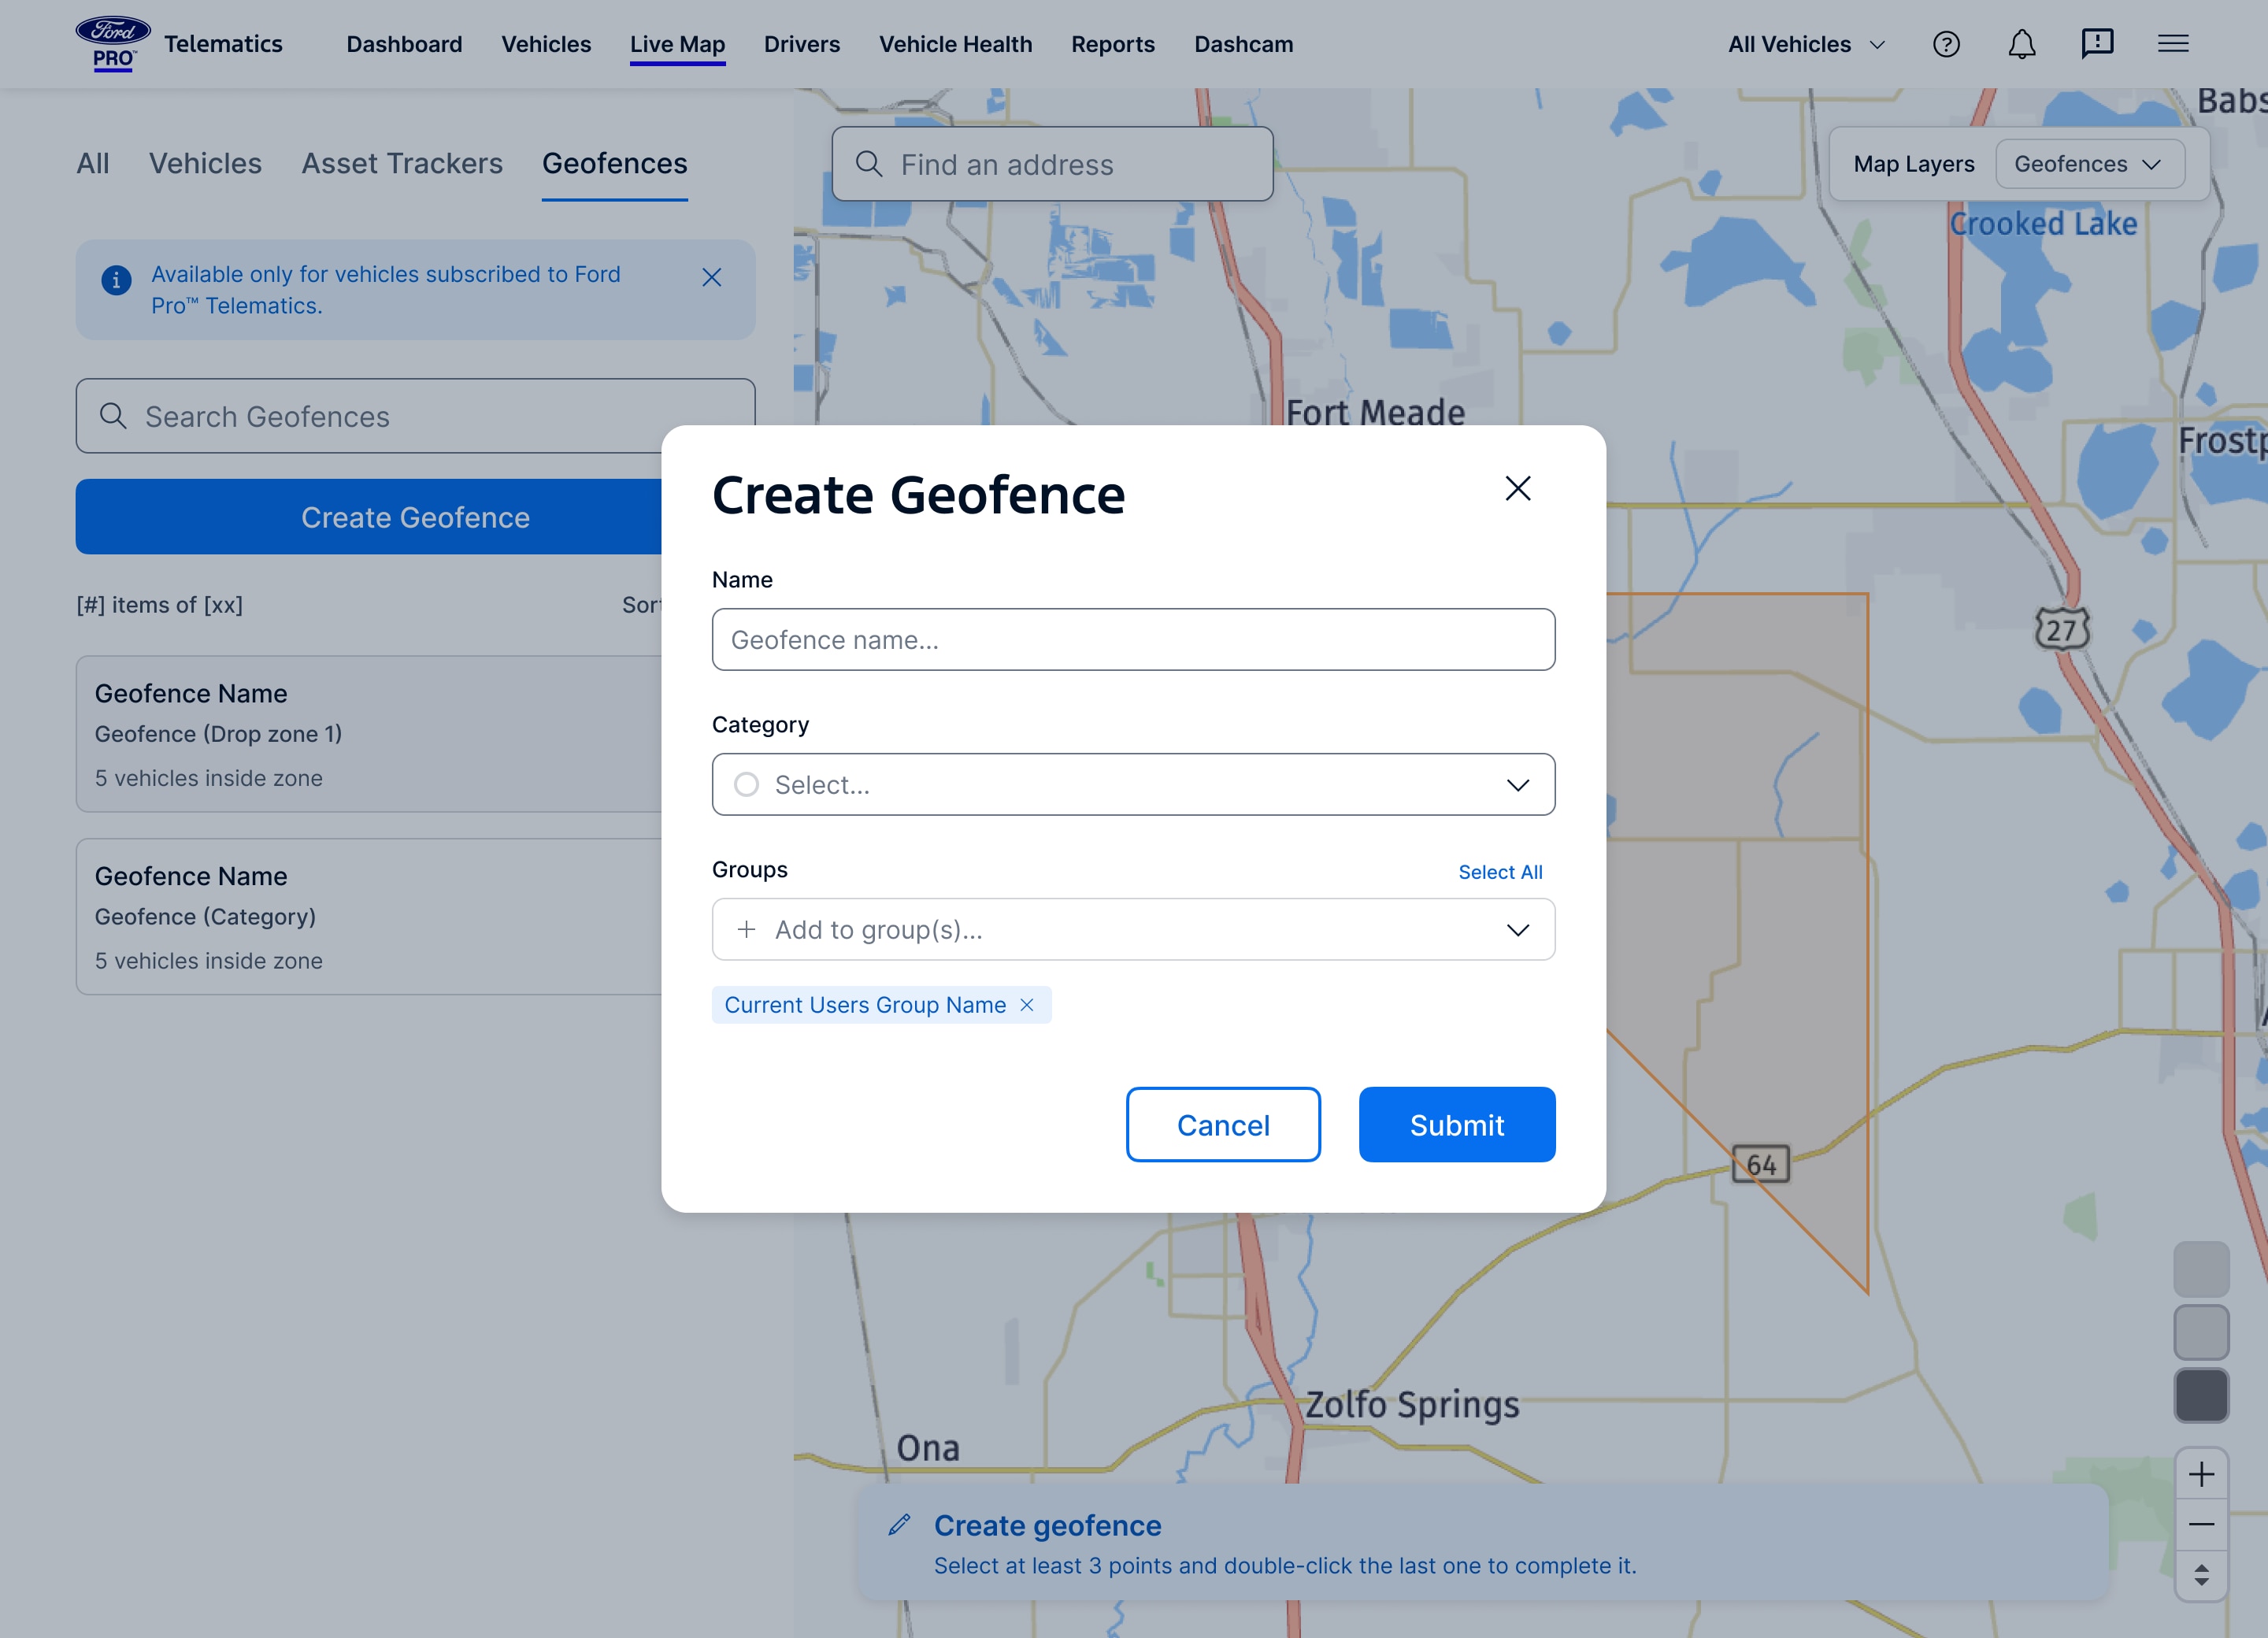Click the notifications bell icon
Image resolution: width=2268 pixels, height=1638 pixels.
2021,44
